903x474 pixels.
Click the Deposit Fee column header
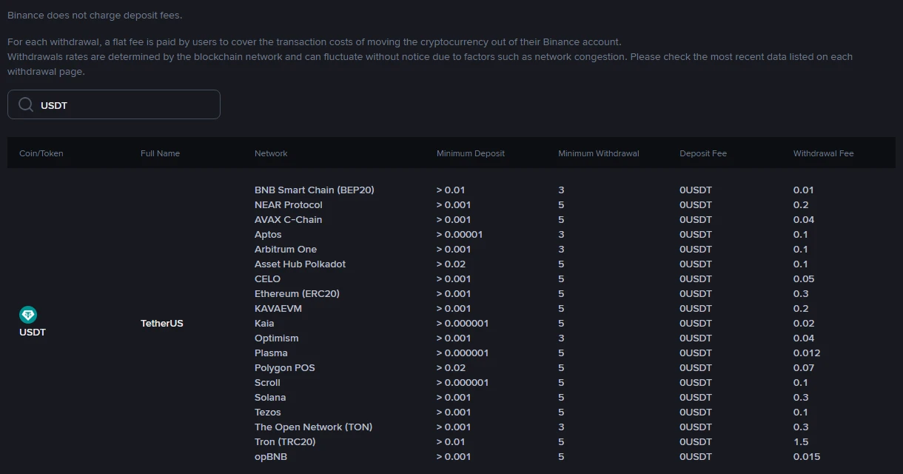tap(703, 153)
